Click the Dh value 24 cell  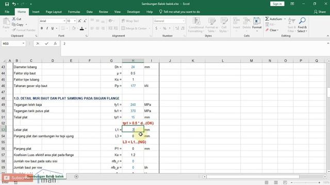(x=133, y=67)
